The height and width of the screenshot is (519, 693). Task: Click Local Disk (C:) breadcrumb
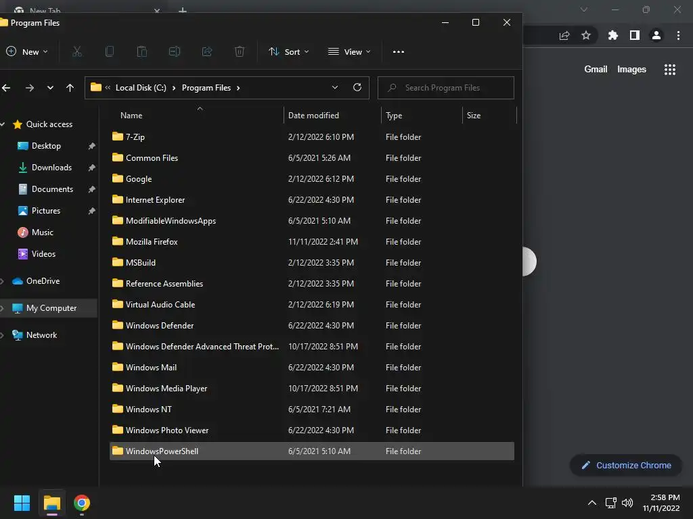141,88
